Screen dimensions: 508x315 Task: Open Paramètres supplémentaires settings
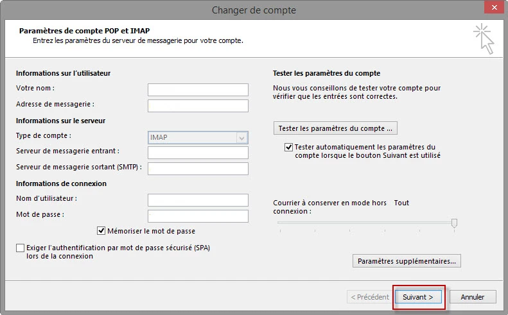(407, 261)
